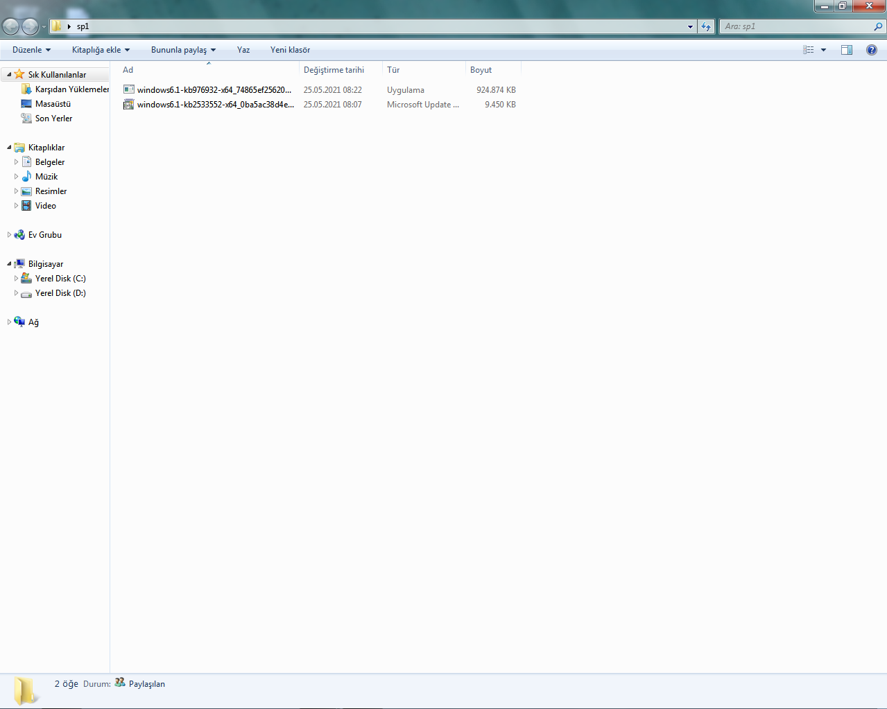This screenshot has height=709, width=887.
Task: Click the Müzik note icon
Action: (x=26, y=176)
